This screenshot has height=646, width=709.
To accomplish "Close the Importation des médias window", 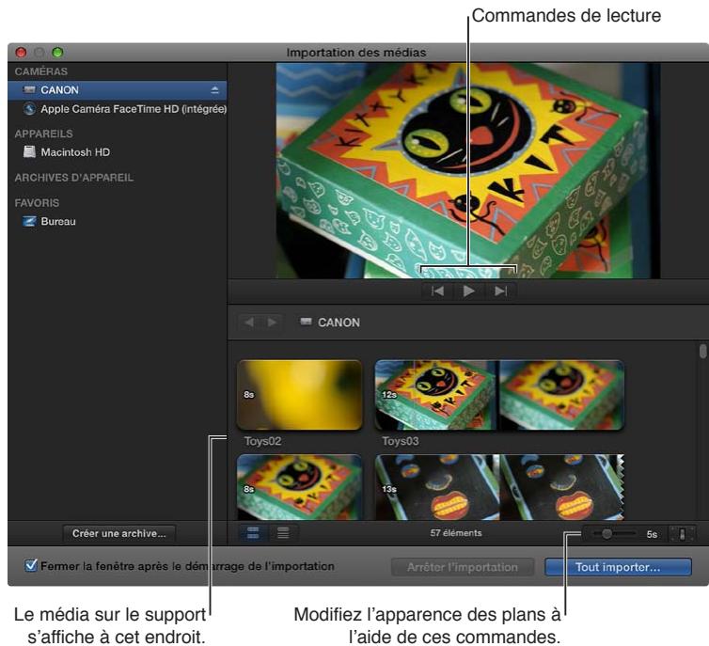I will point(21,53).
